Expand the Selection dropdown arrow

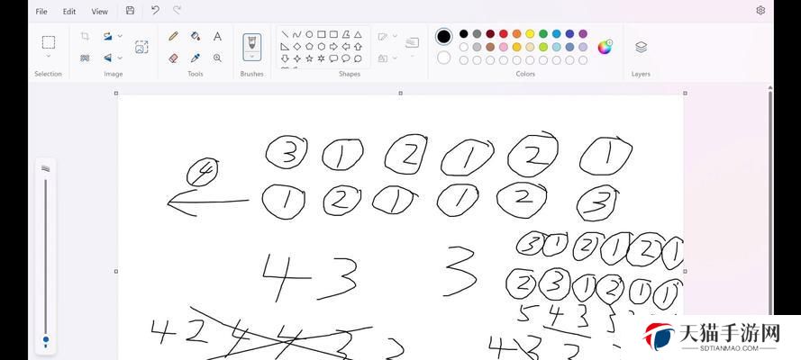[48, 56]
